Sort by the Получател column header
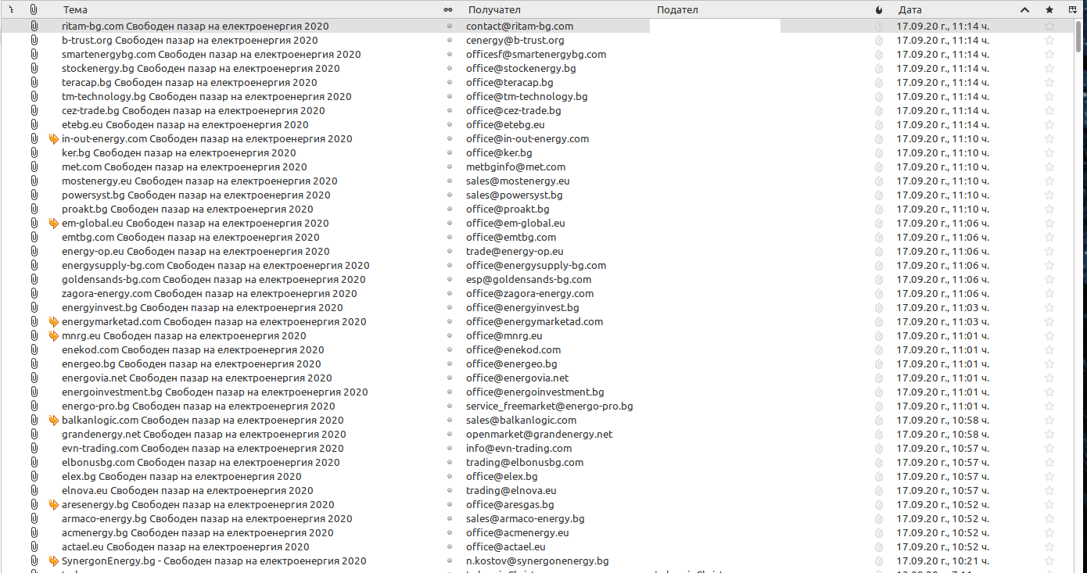This screenshot has width=1087, height=573. [547, 10]
